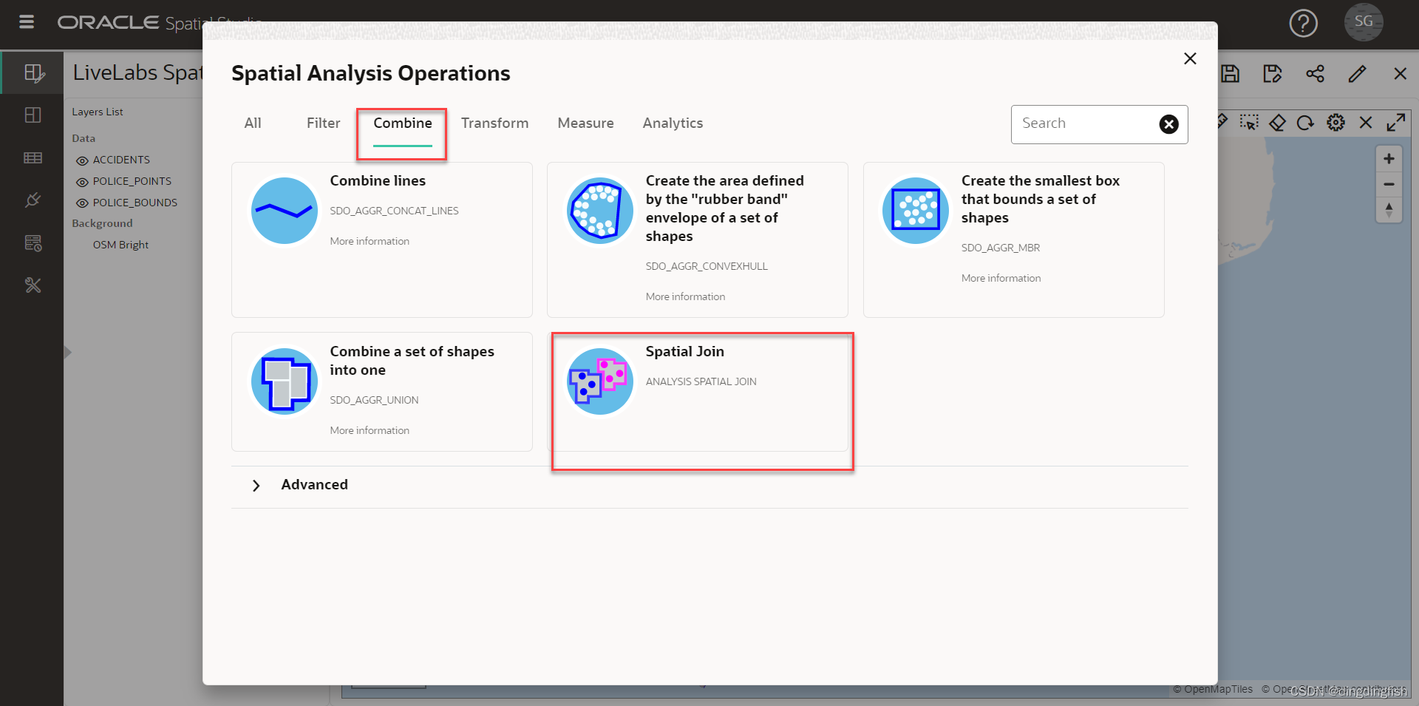
Task: Toggle visibility of ACCIDENTS layer
Action: 82,160
